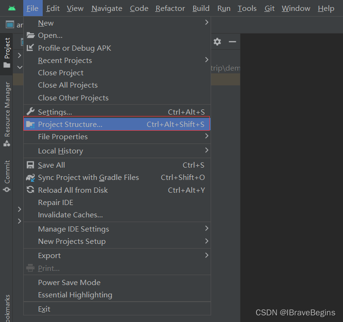
Task: Open the Refactor menu
Action: tap(170, 9)
